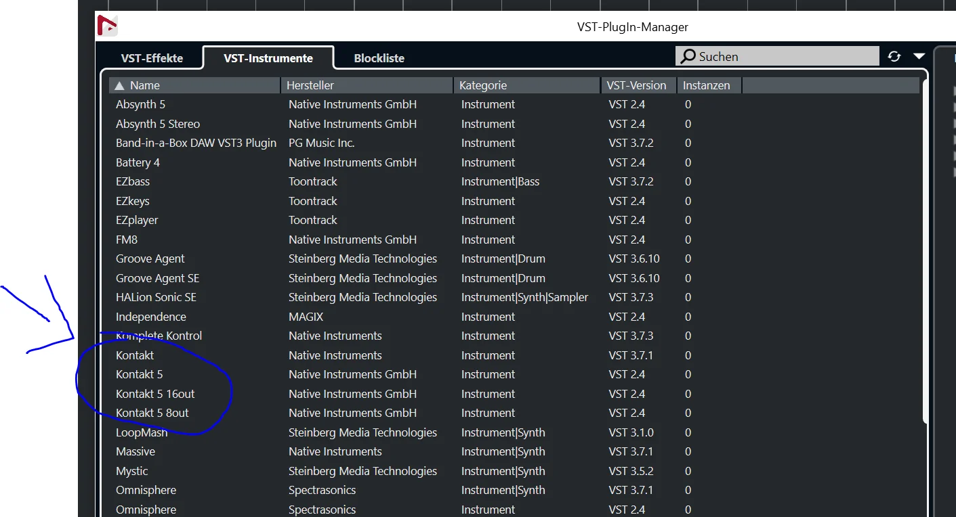
Task: Select the Kontakt 5 16out row
Action: tap(515, 394)
